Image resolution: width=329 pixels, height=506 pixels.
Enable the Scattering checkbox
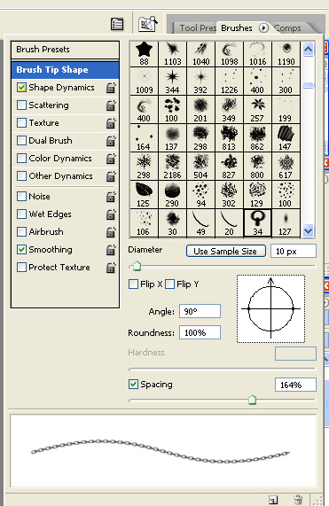[21, 105]
